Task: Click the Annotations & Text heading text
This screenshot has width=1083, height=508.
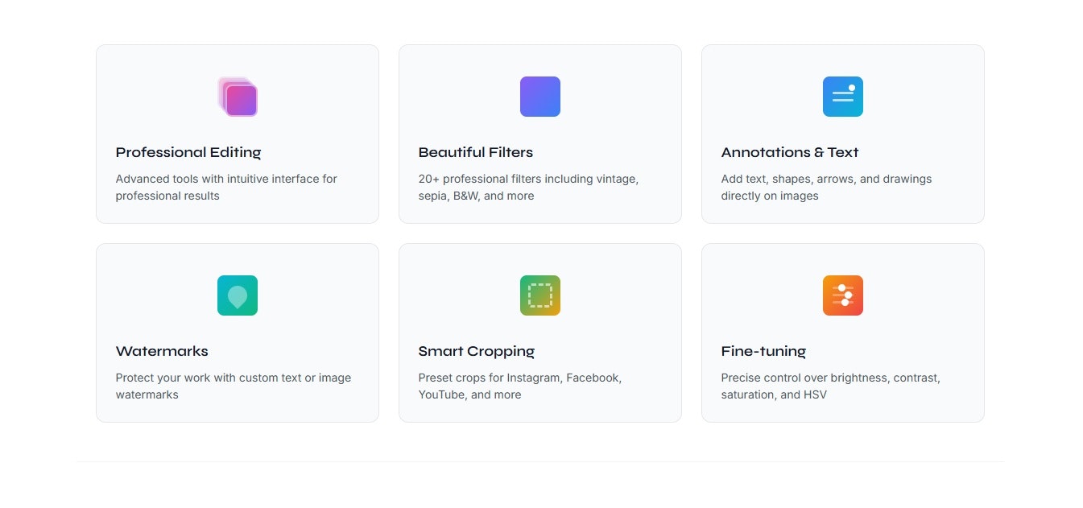Action: 790,152
